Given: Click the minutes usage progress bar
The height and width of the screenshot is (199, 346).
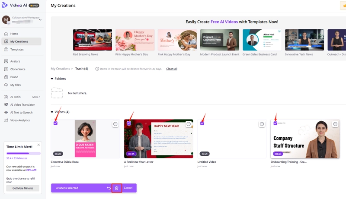Looking at the screenshot, I should (23, 153).
